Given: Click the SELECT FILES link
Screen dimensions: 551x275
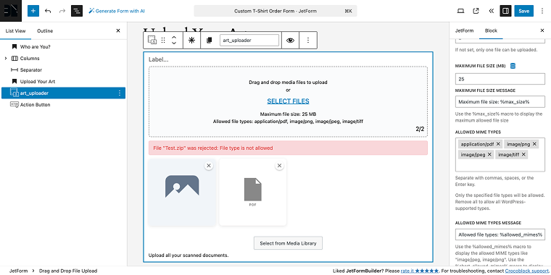Looking at the screenshot, I should click(288, 101).
